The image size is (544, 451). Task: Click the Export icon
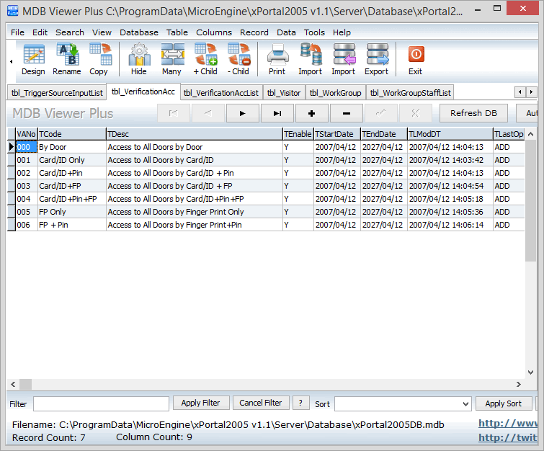click(376, 59)
